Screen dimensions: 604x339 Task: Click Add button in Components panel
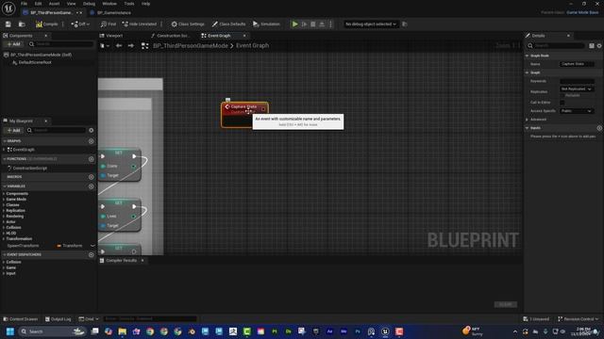13,44
